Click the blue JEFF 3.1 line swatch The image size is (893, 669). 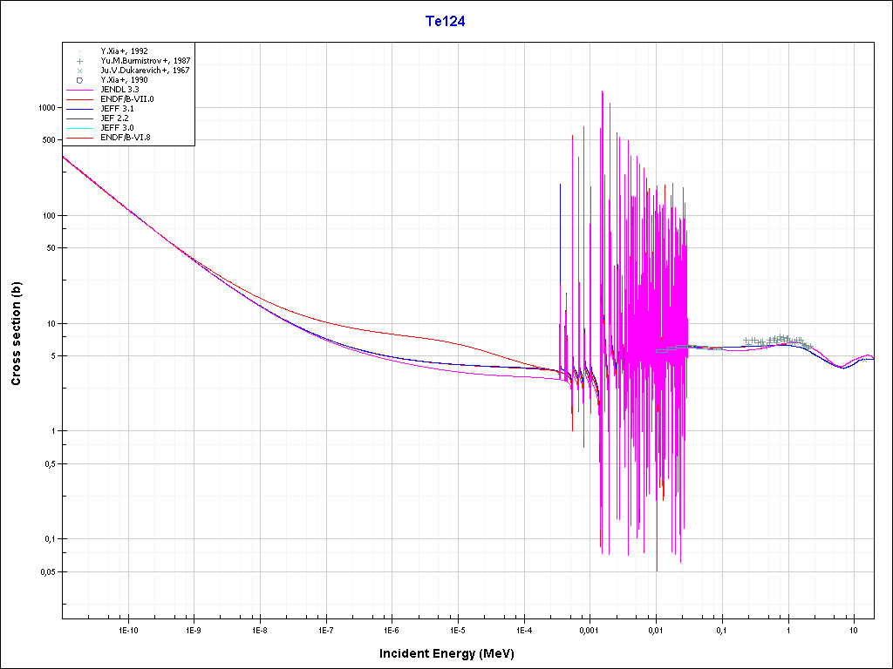click(x=79, y=109)
